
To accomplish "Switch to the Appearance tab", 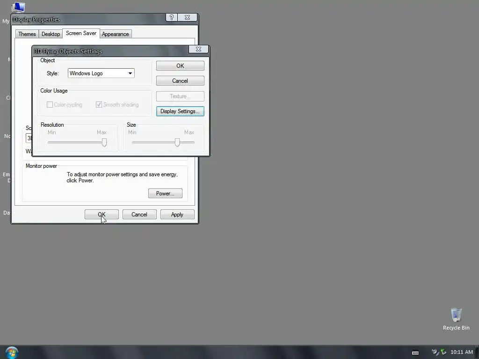I will [x=115, y=34].
